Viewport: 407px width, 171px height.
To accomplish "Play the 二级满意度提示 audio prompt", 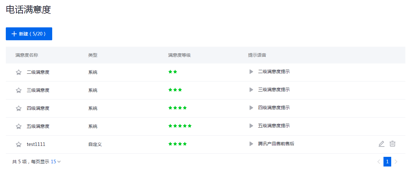I will click(x=251, y=71).
